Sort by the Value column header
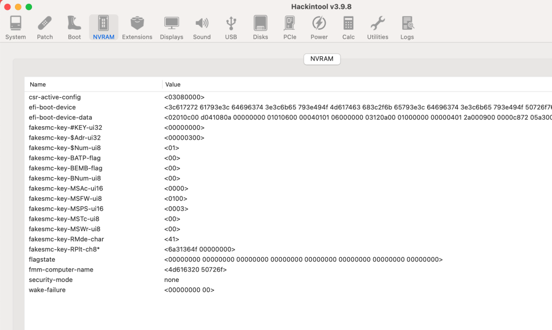Image resolution: width=552 pixels, height=330 pixels. point(173,84)
